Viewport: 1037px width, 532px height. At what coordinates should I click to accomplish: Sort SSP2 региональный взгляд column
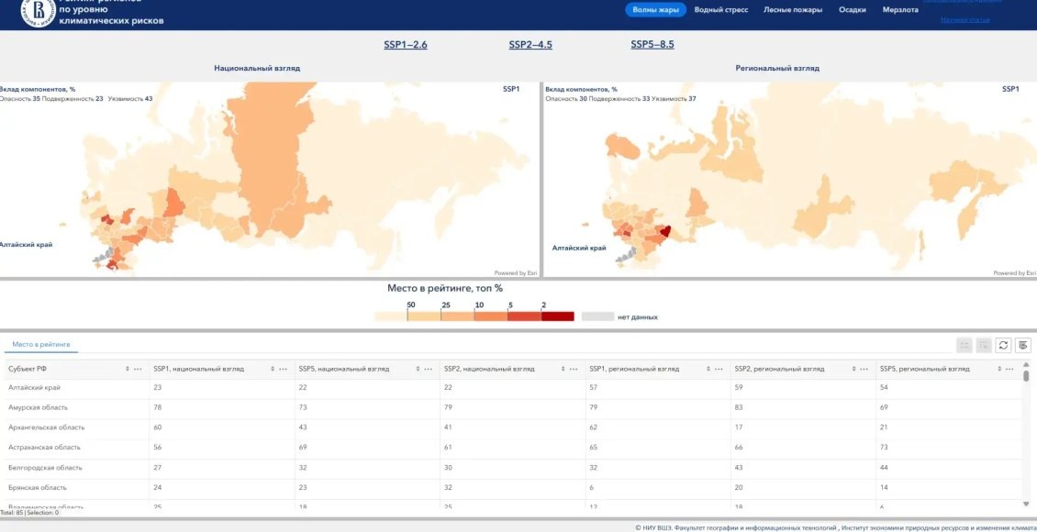(x=853, y=369)
